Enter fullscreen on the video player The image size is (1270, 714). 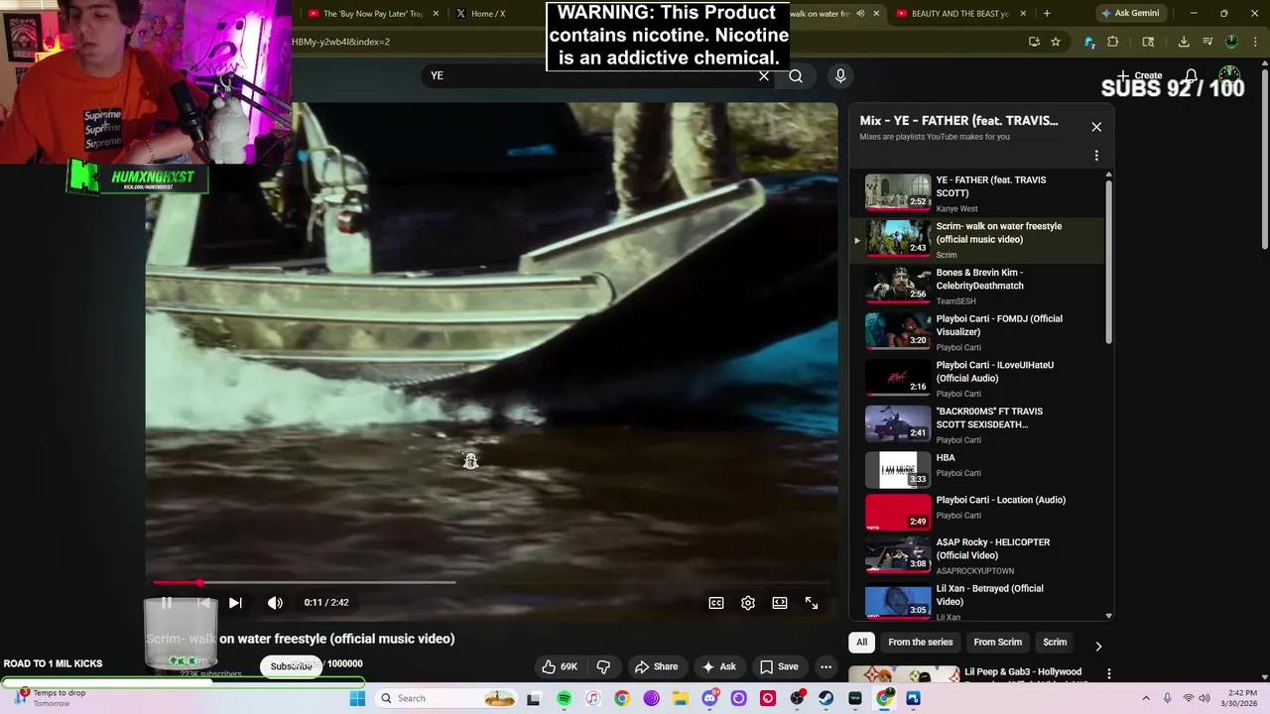812,603
